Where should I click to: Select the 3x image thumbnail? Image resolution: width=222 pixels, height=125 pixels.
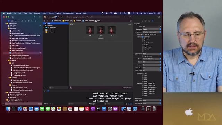point(111,30)
